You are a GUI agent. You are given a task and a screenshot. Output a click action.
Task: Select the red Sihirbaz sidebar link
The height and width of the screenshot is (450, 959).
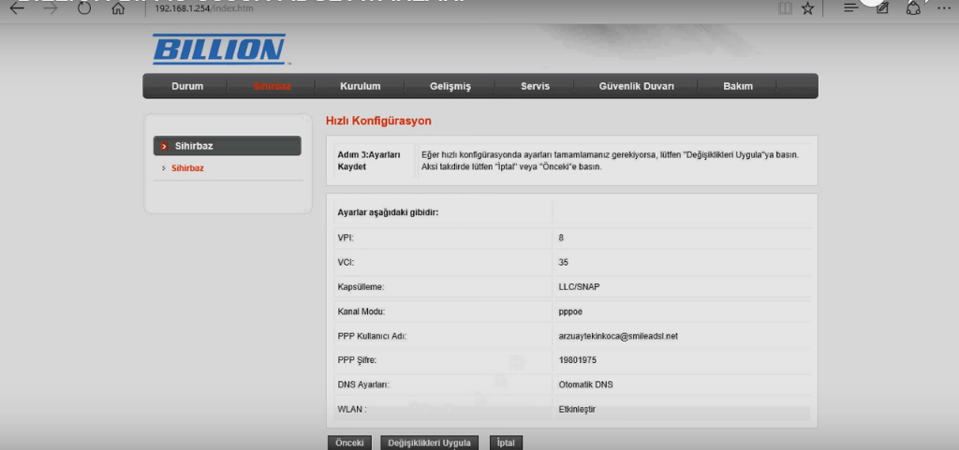coord(187,168)
